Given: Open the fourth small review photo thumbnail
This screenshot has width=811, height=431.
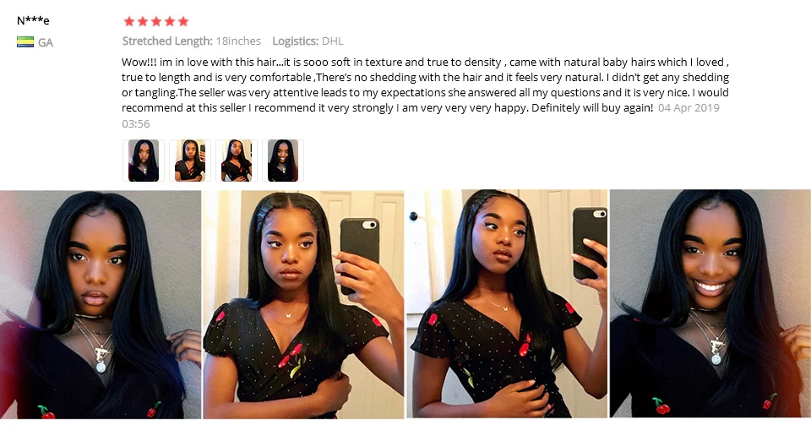Looking at the screenshot, I should click(x=283, y=161).
